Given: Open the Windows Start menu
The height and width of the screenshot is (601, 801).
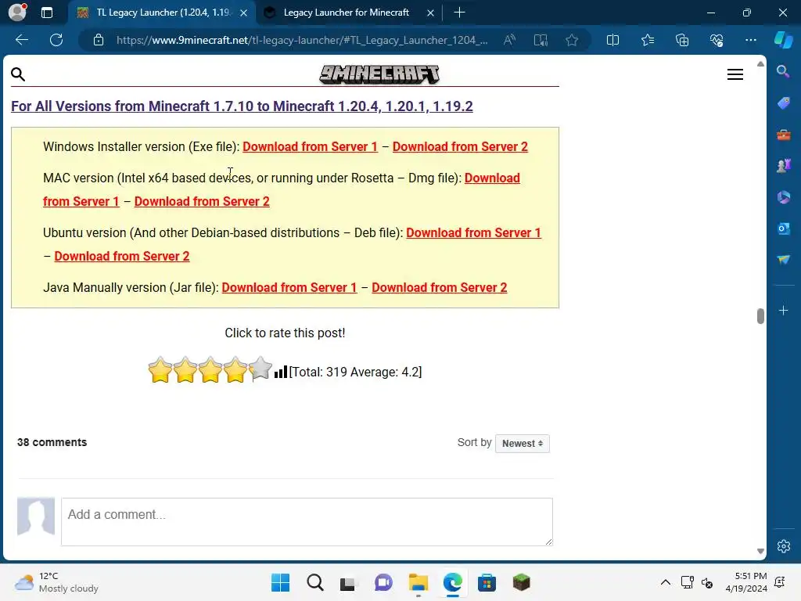Looking at the screenshot, I should (x=280, y=582).
